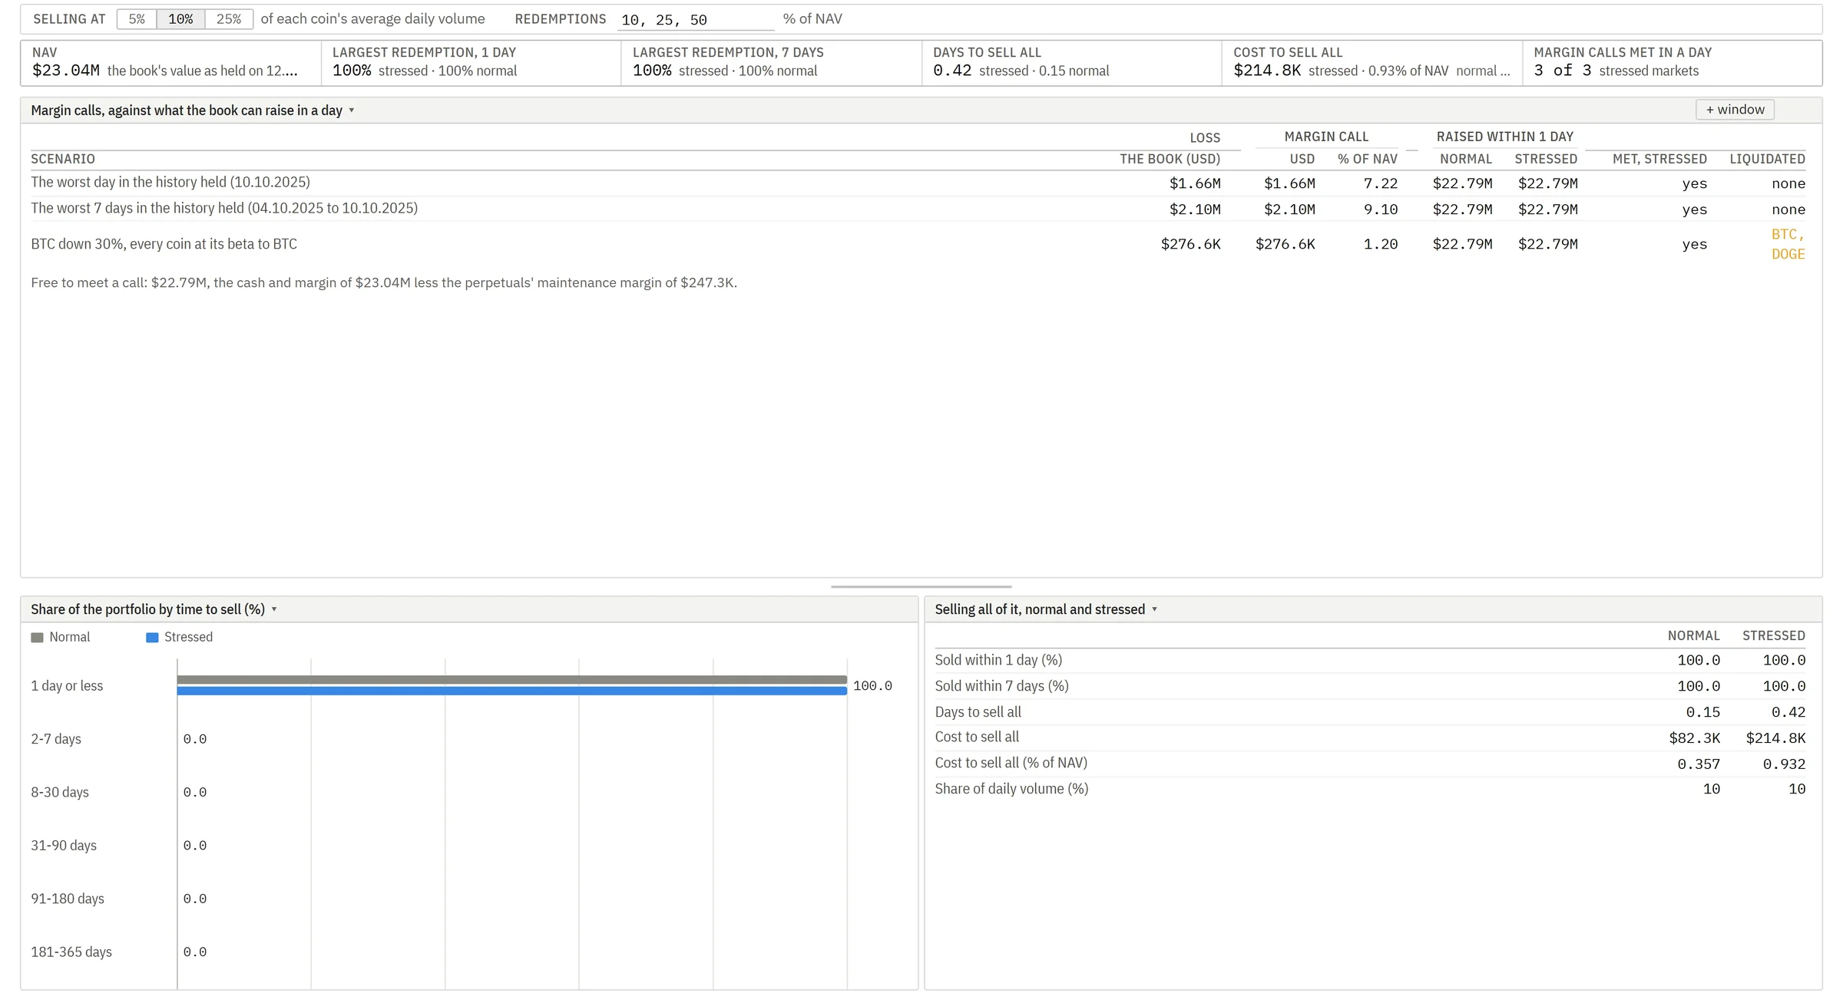
Task: Click the 31-90 days category label
Action: (x=64, y=846)
